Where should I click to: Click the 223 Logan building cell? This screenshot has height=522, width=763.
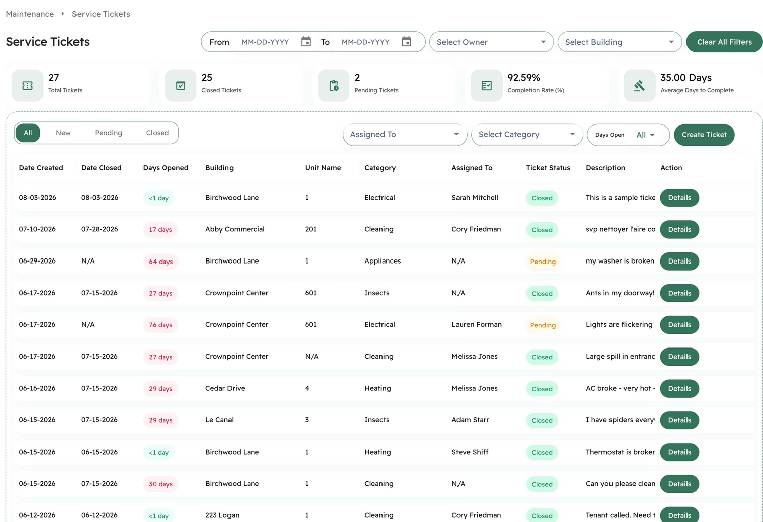point(222,515)
